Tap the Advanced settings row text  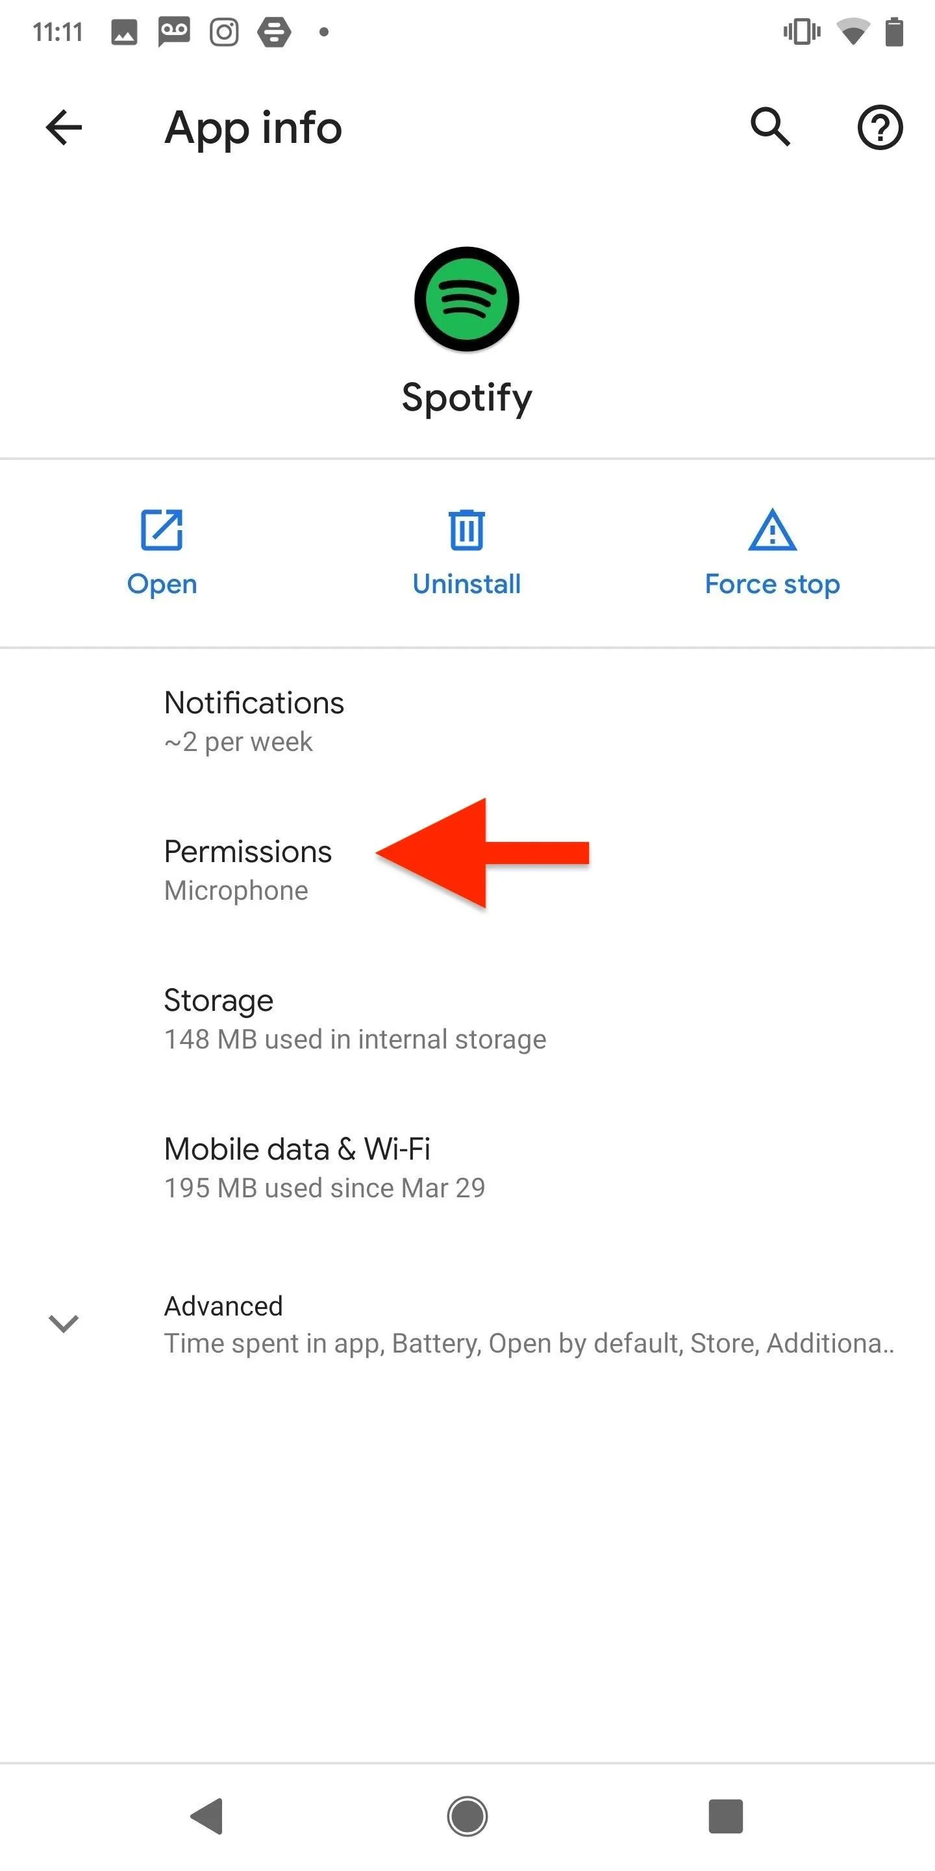point(529,1324)
